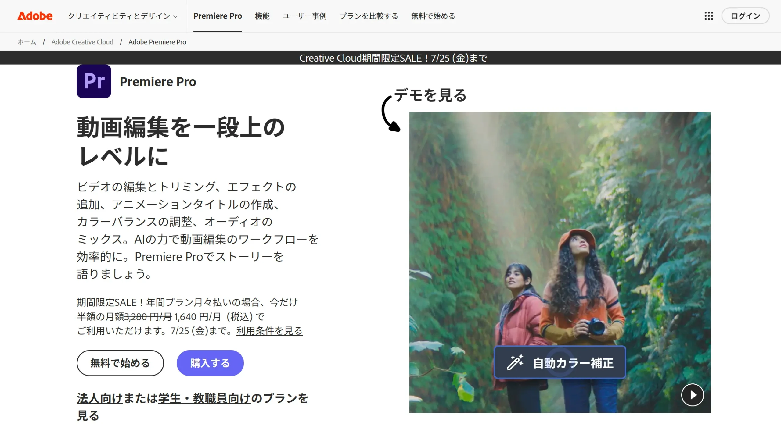Click the 1,640 円/月 sale price text
The image size is (781, 431).
(x=197, y=317)
